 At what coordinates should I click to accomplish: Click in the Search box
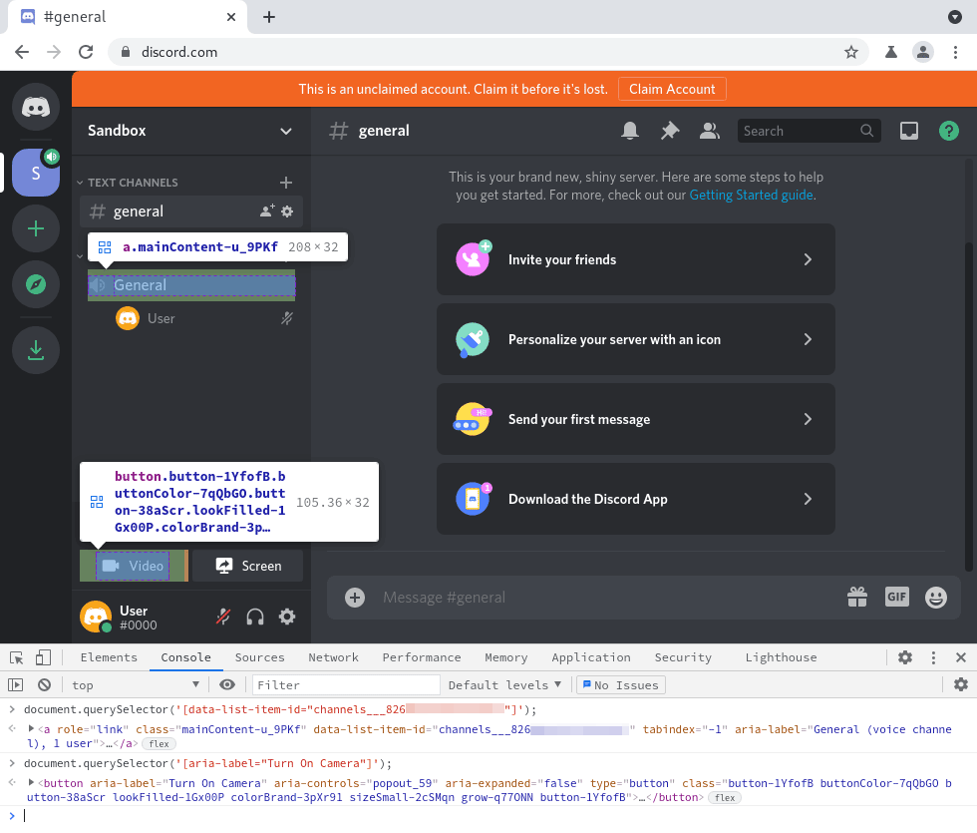(x=809, y=131)
